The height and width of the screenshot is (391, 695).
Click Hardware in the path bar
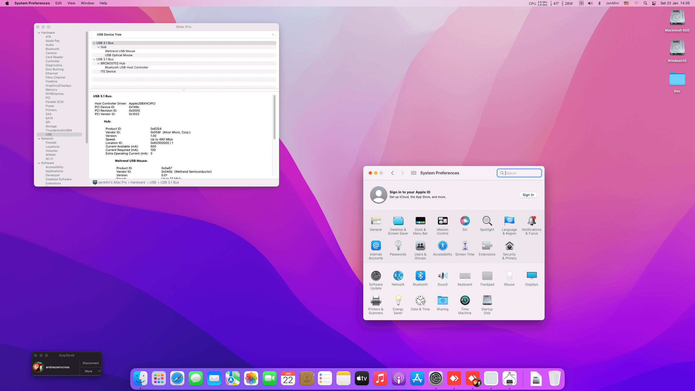click(x=138, y=182)
